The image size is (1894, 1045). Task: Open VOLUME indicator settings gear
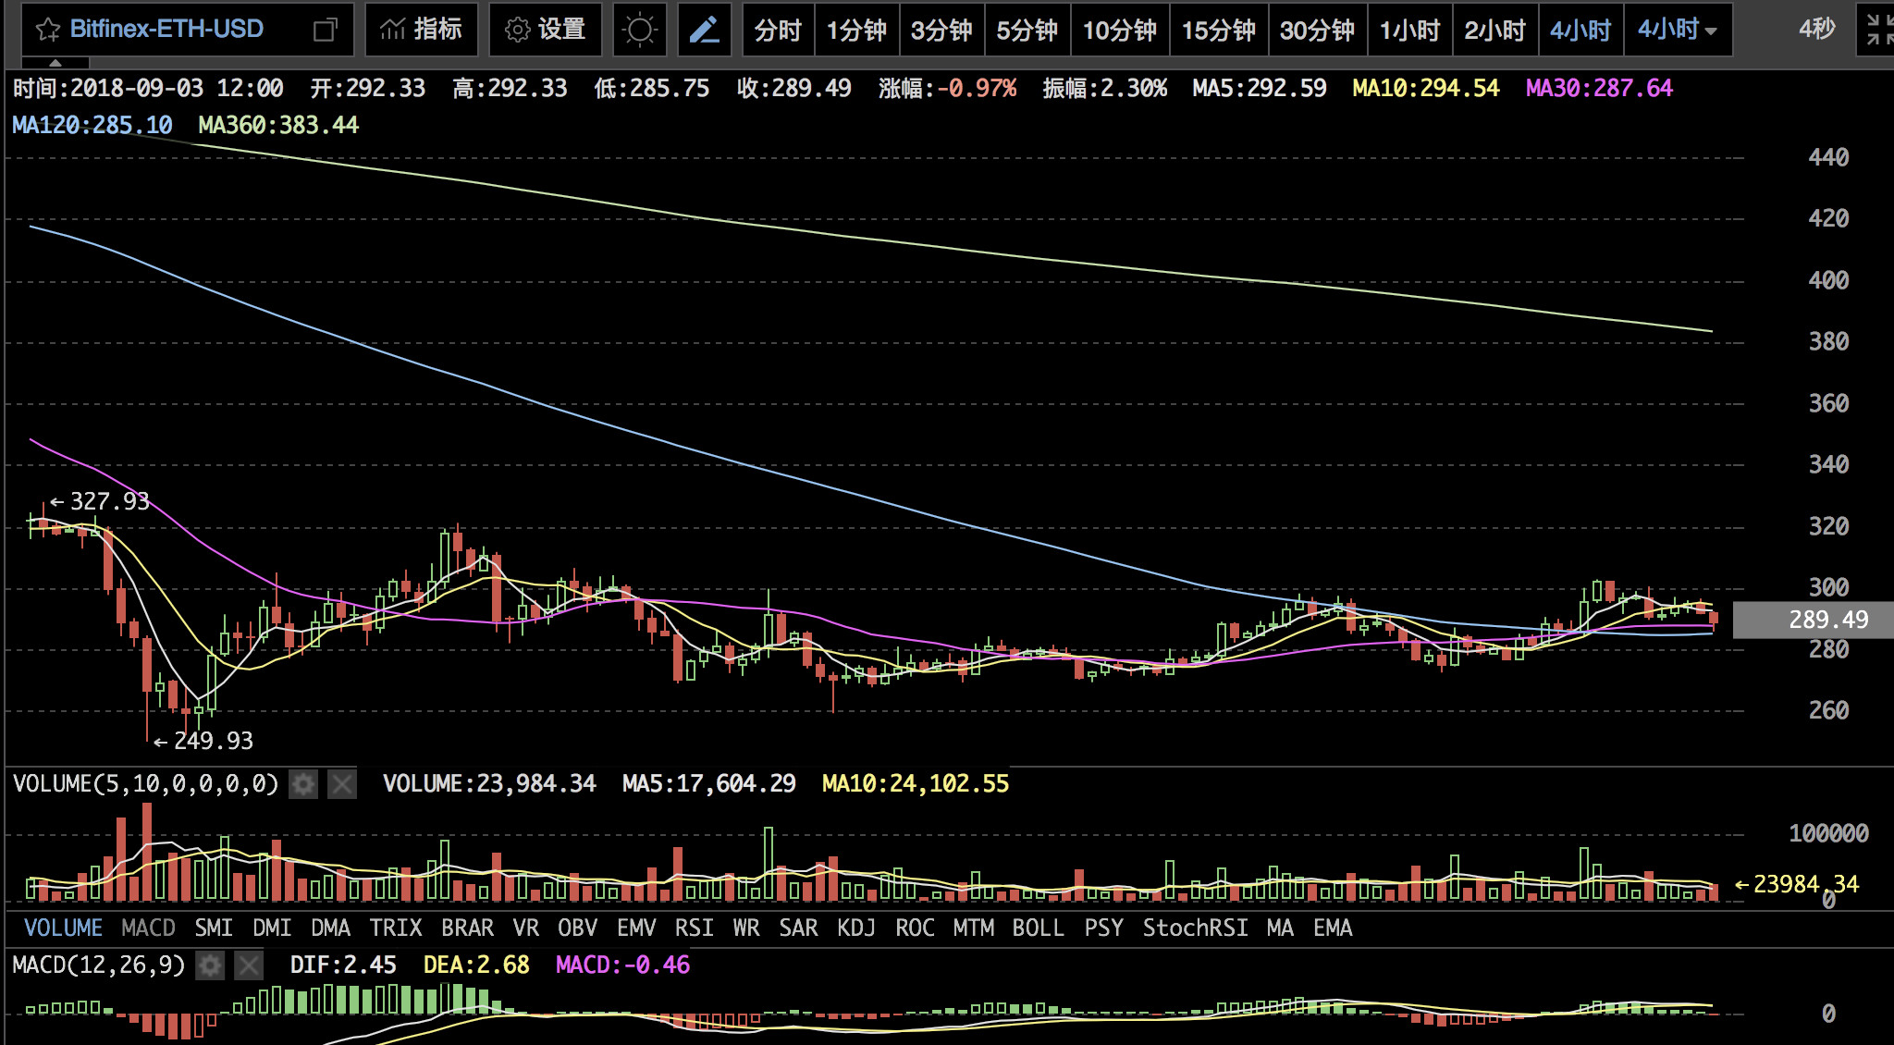pos(303,784)
